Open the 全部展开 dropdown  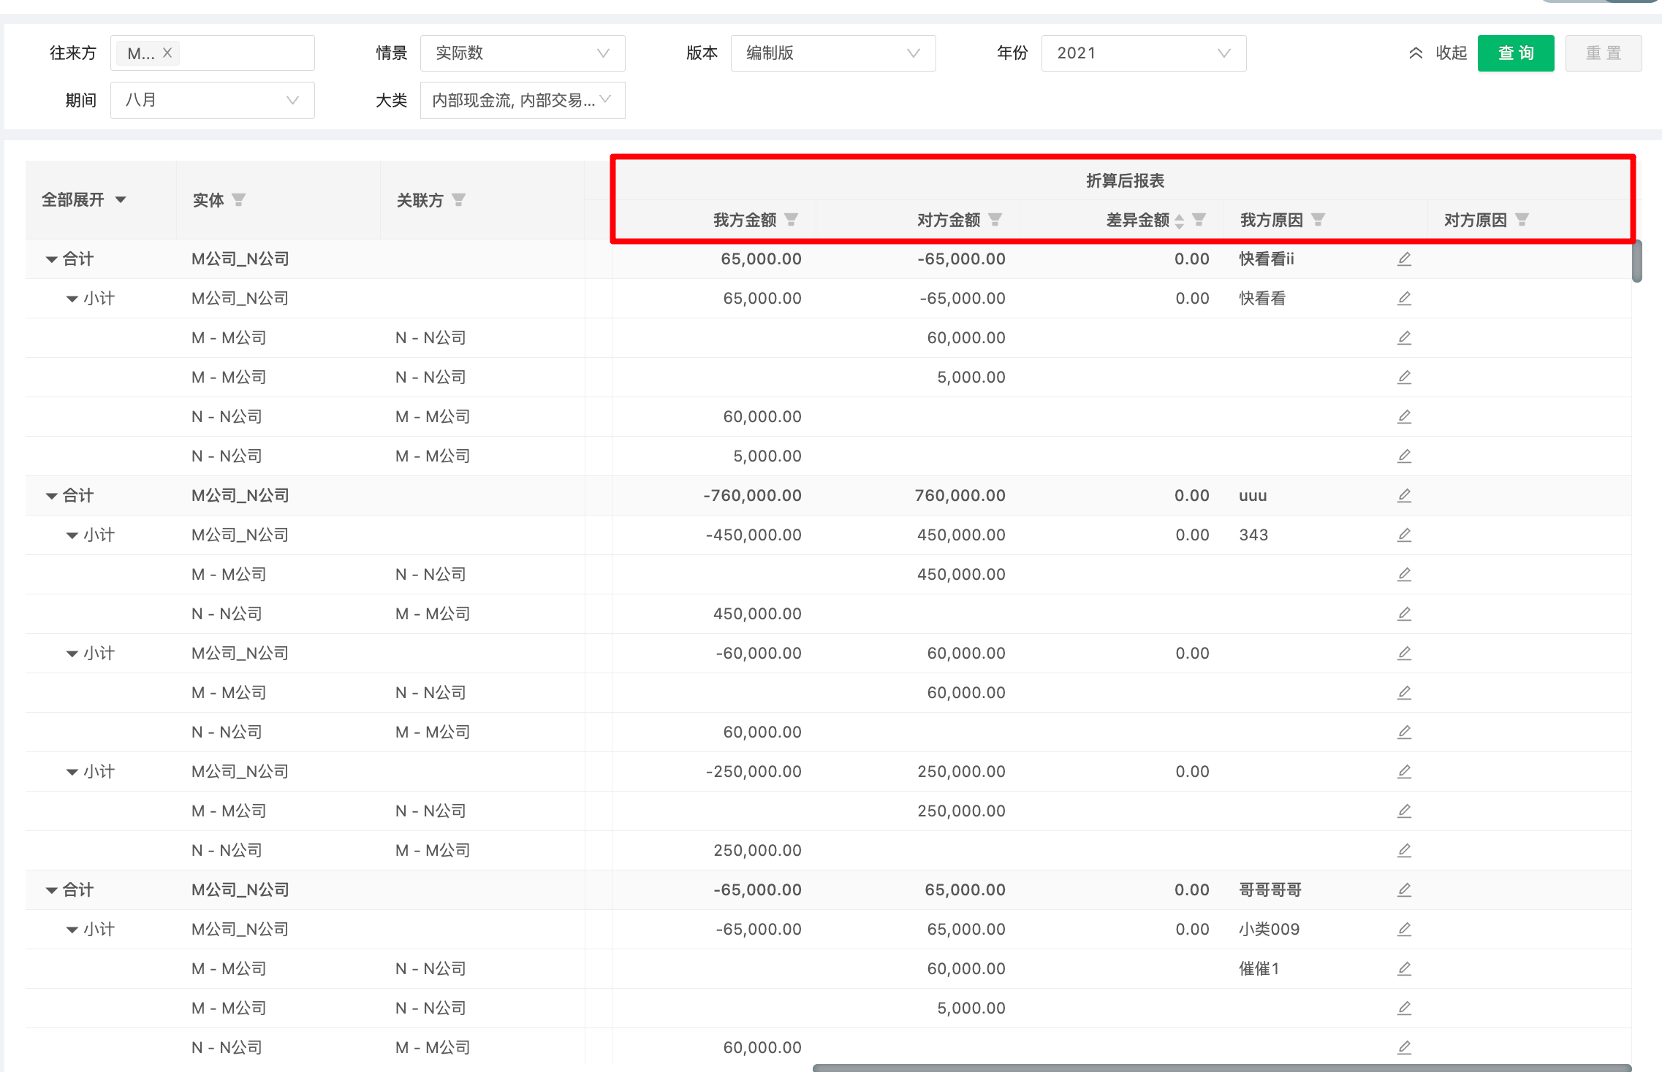tap(83, 199)
